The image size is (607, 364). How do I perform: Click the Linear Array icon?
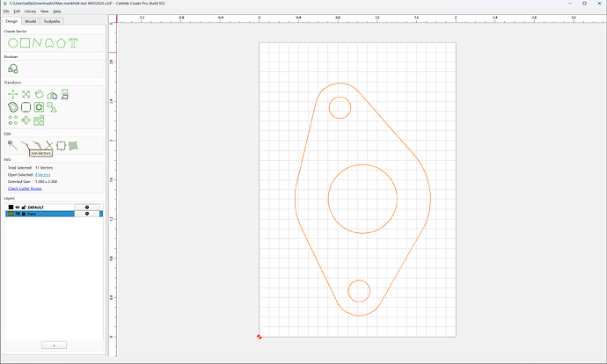(x=13, y=120)
